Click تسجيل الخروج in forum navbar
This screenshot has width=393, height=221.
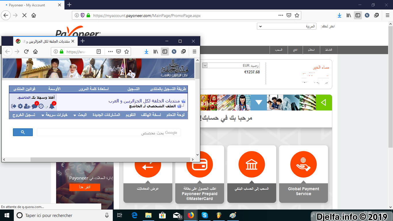[x=24, y=115]
